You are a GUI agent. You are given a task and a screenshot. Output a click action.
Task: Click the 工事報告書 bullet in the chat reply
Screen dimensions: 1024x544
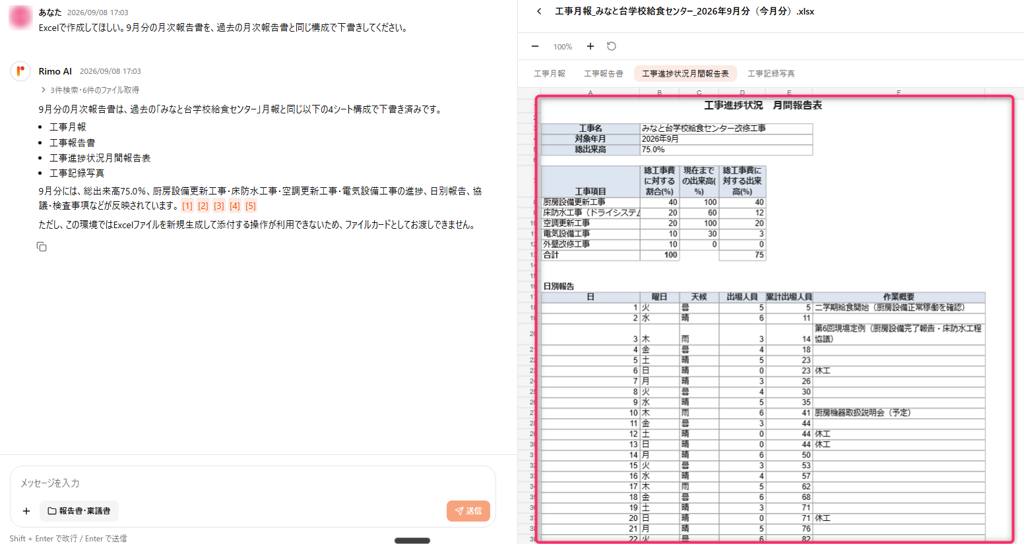(x=73, y=142)
